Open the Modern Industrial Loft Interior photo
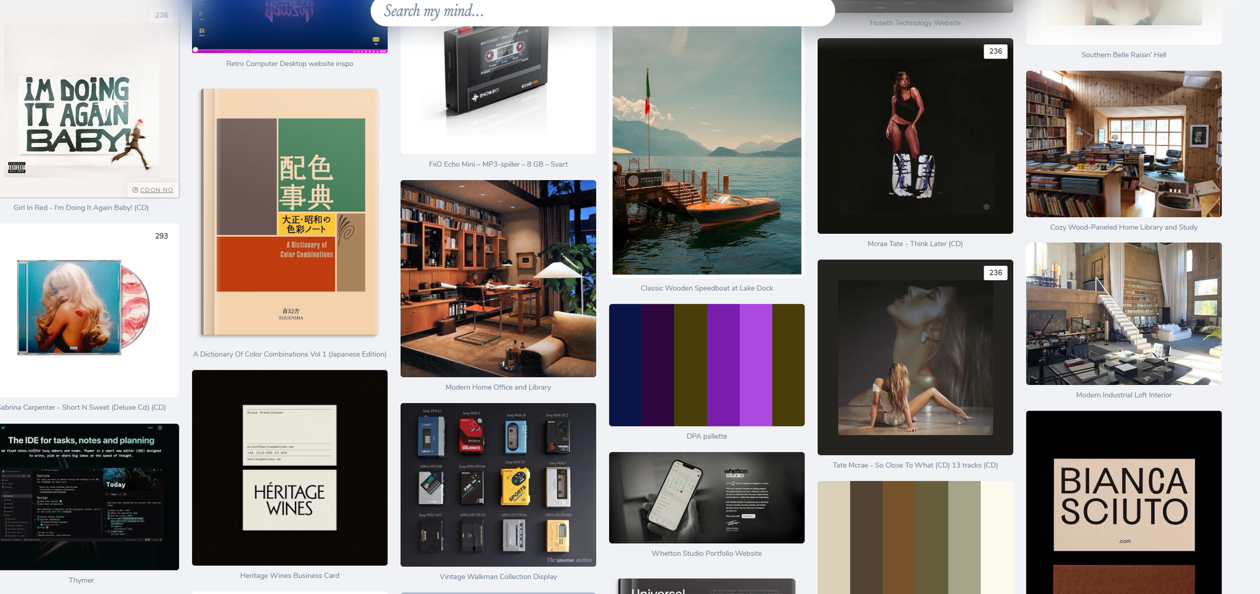The height and width of the screenshot is (594, 1260). pyautogui.click(x=1123, y=313)
